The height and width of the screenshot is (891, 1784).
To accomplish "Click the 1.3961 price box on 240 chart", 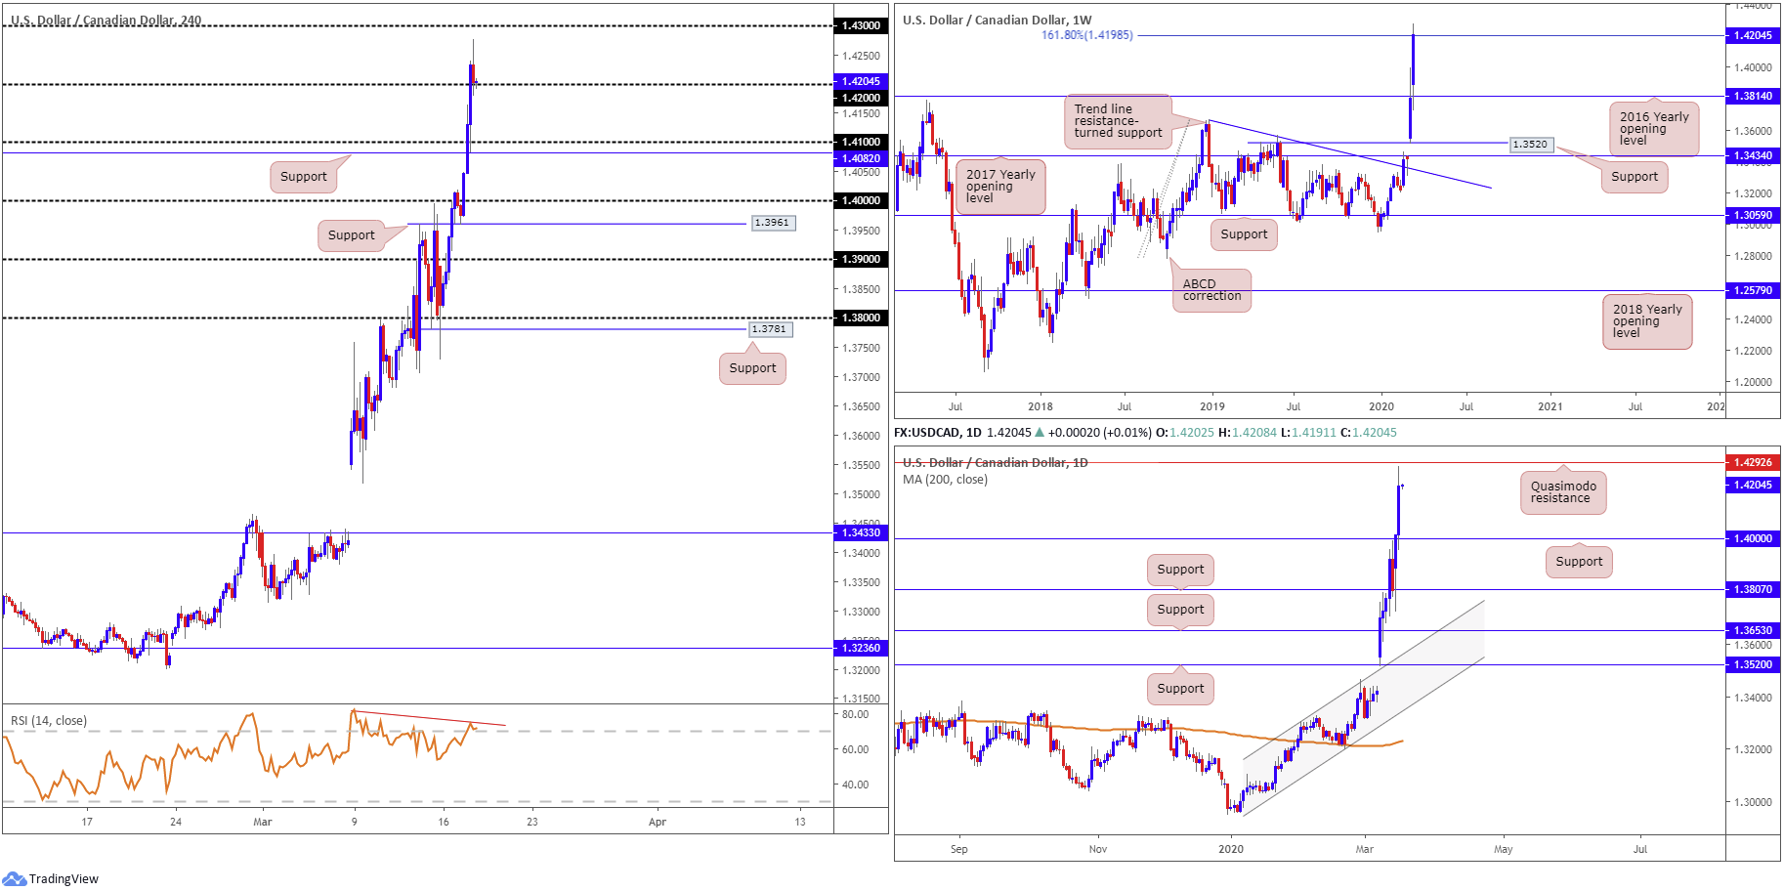I will click(x=772, y=223).
